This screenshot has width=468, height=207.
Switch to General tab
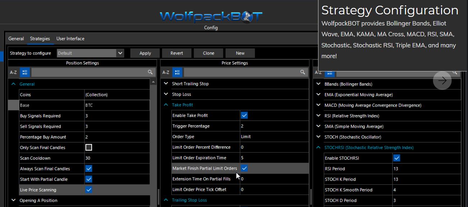(16, 38)
